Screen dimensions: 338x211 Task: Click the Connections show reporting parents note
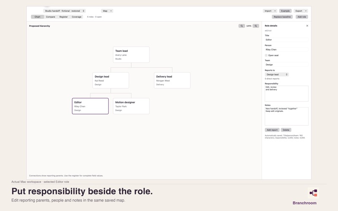66,176
